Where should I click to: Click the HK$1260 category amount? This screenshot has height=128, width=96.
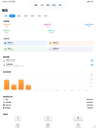tap(90, 105)
